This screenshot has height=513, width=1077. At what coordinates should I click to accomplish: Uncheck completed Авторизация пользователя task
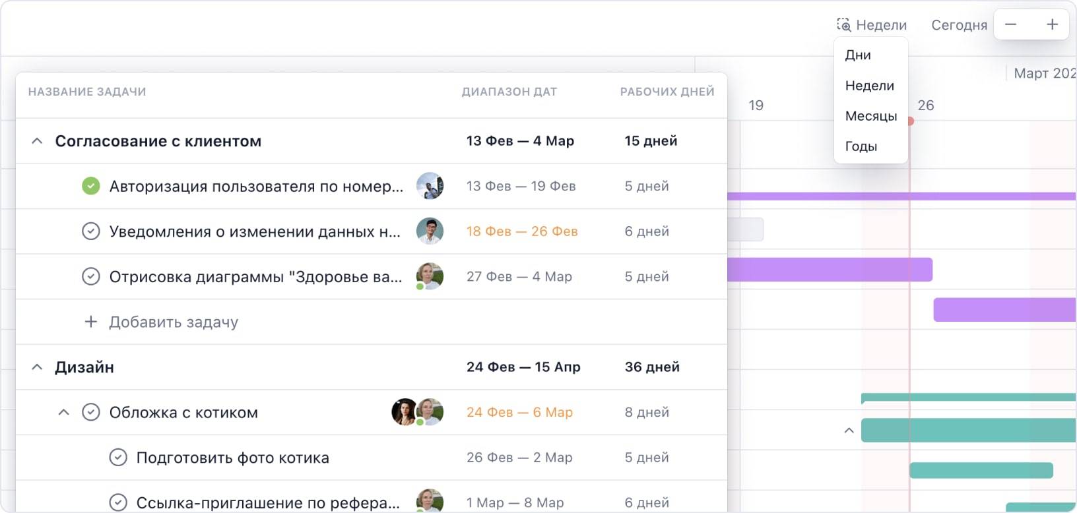coord(91,186)
